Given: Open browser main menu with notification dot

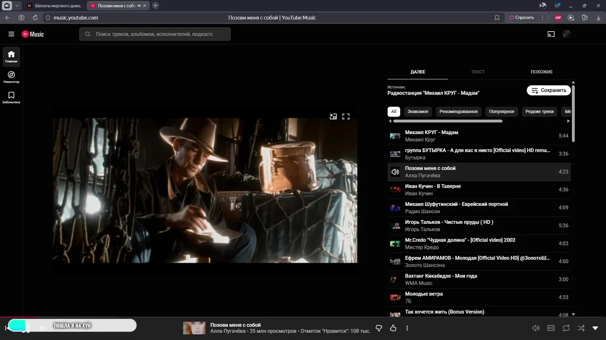Looking at the screenshot, I should click(557, 6).
